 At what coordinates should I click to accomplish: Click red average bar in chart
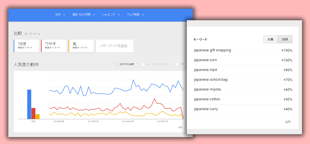pos(34,113)
